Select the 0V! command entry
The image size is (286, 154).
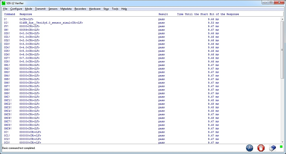6,26
